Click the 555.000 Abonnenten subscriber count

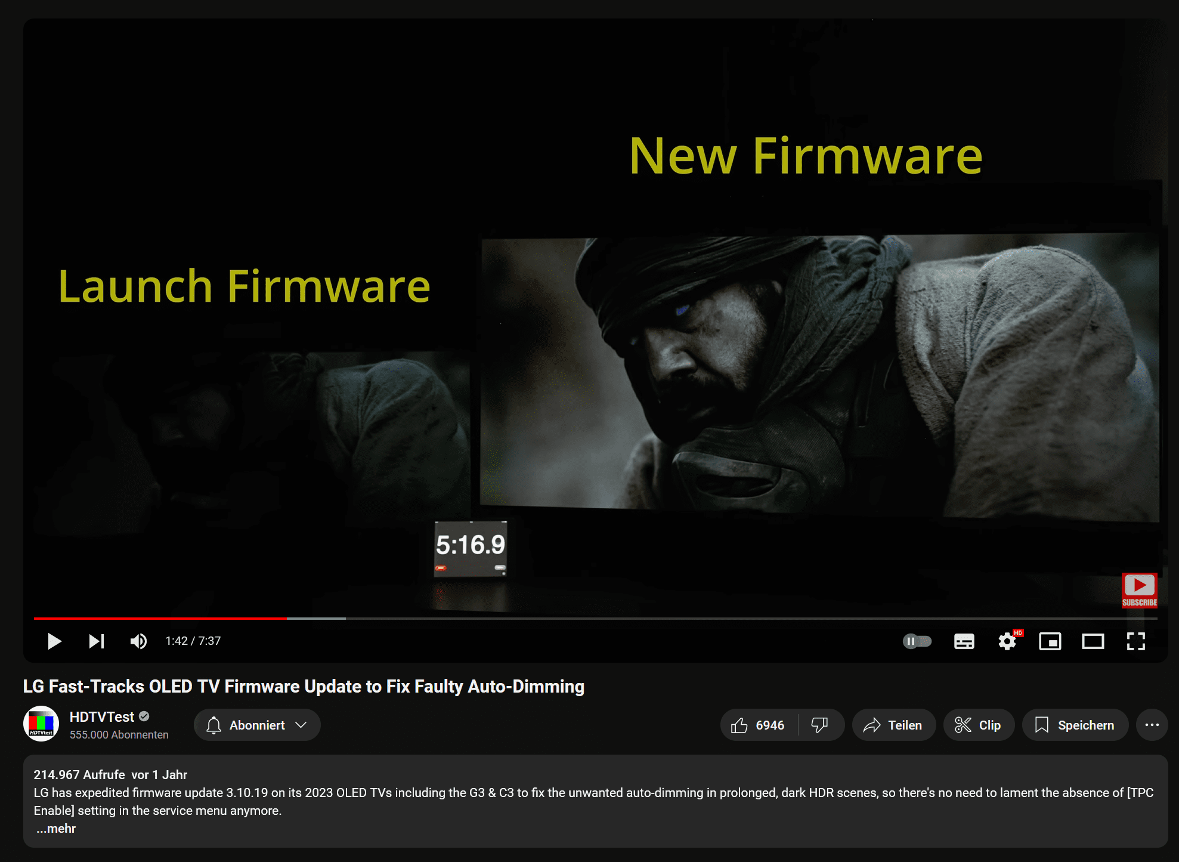[119, 735]
